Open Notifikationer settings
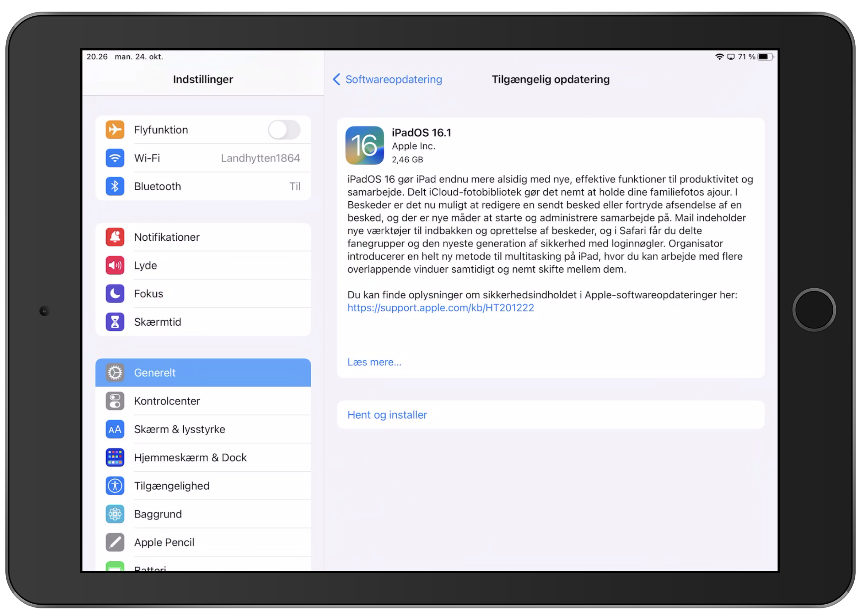 click(x=203, y=237)
